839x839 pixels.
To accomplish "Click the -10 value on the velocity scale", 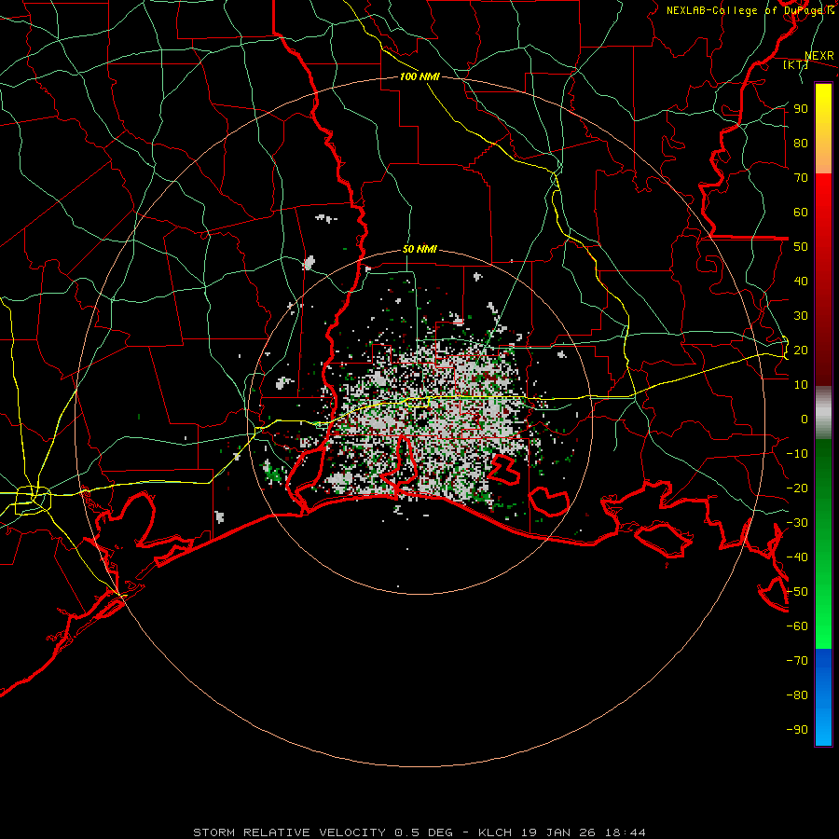I will click(797, 454).
